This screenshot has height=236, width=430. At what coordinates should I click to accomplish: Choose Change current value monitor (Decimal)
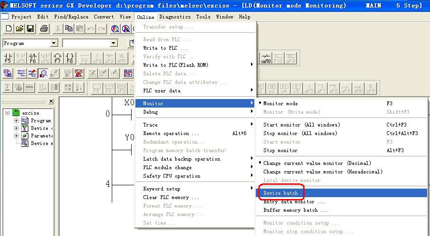(x=317, y=163)
